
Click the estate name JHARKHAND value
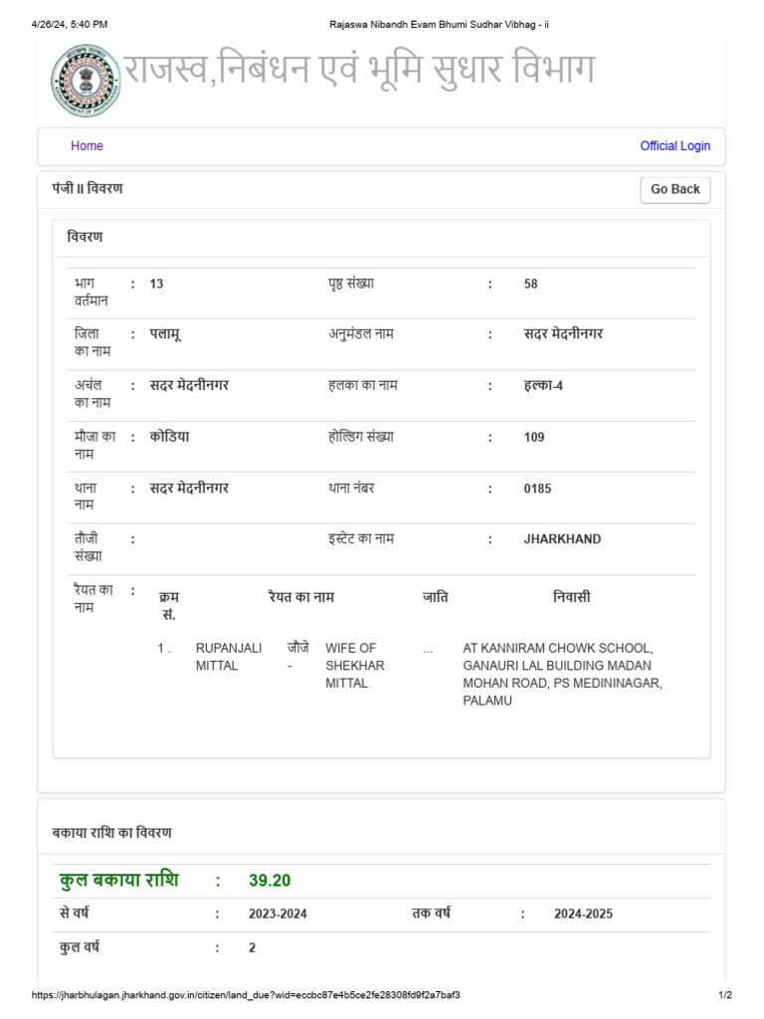point(562,539)
